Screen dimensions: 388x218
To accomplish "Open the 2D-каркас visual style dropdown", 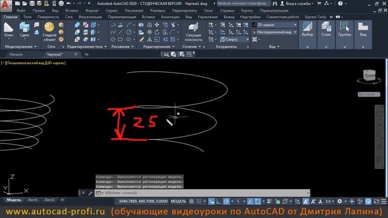I will point(274,25).
